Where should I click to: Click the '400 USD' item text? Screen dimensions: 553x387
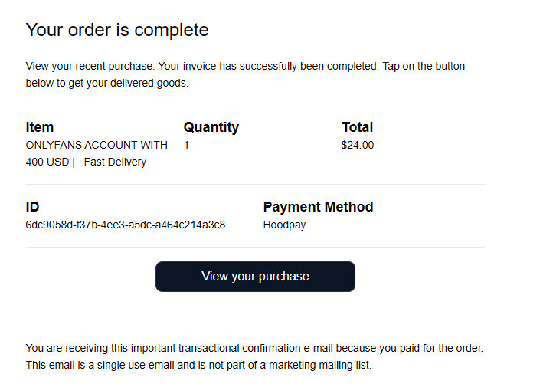click(x=47, y=162)
